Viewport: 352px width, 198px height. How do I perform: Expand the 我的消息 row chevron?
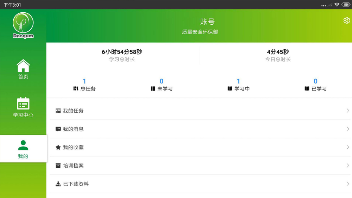coord(348,129)
